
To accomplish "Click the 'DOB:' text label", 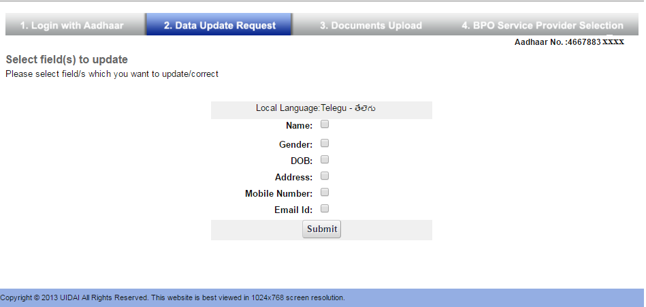I will [301, 161].
